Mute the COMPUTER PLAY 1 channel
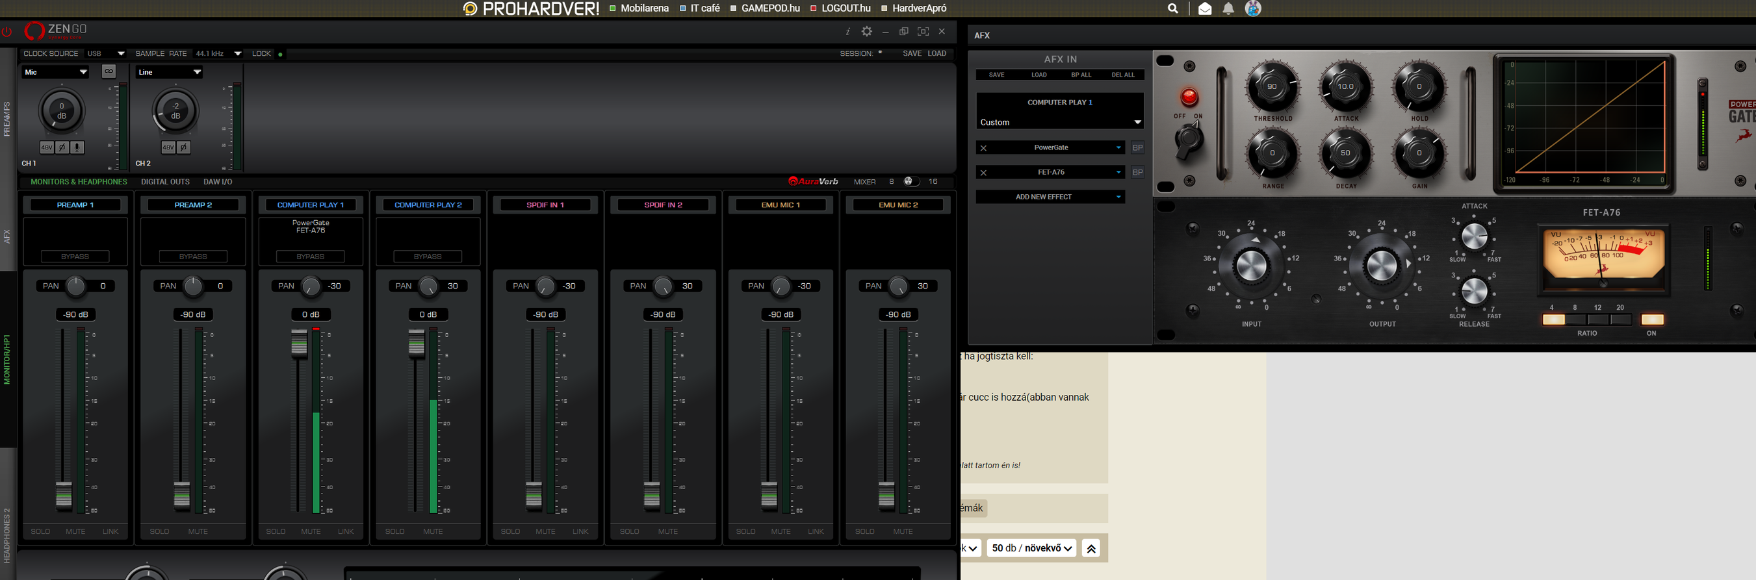The image size is (1756, 580). 311,531
